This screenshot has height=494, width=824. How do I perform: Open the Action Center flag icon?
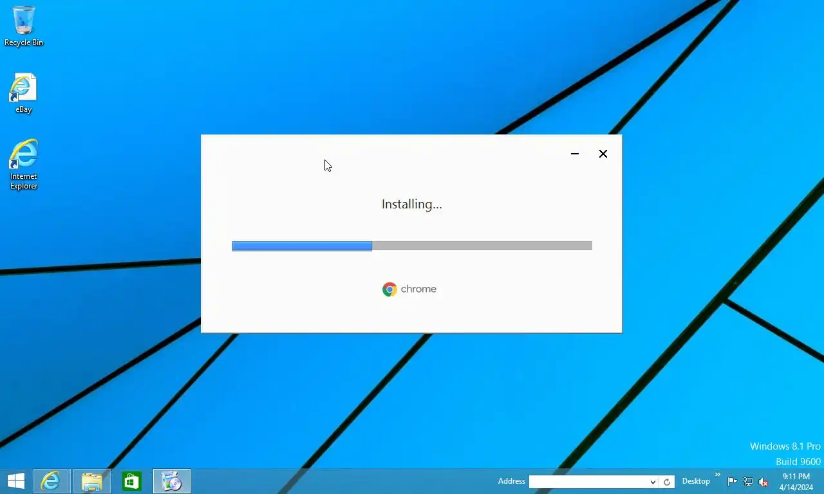coord(733,482)
